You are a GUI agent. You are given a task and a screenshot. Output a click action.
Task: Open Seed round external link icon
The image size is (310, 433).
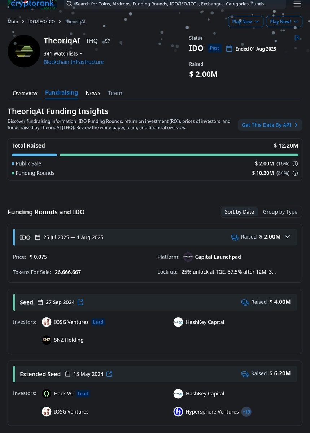(x=80, y=302)
